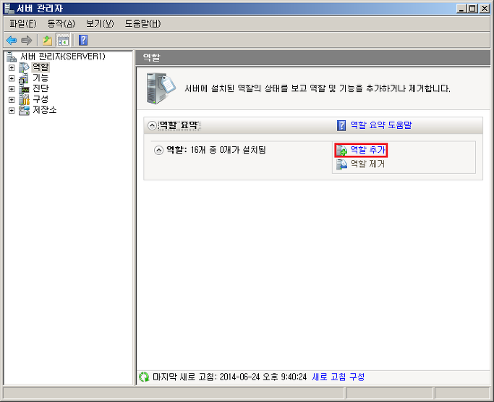
Task: Click the 역할 제거 icon
Action: point(342,164)
